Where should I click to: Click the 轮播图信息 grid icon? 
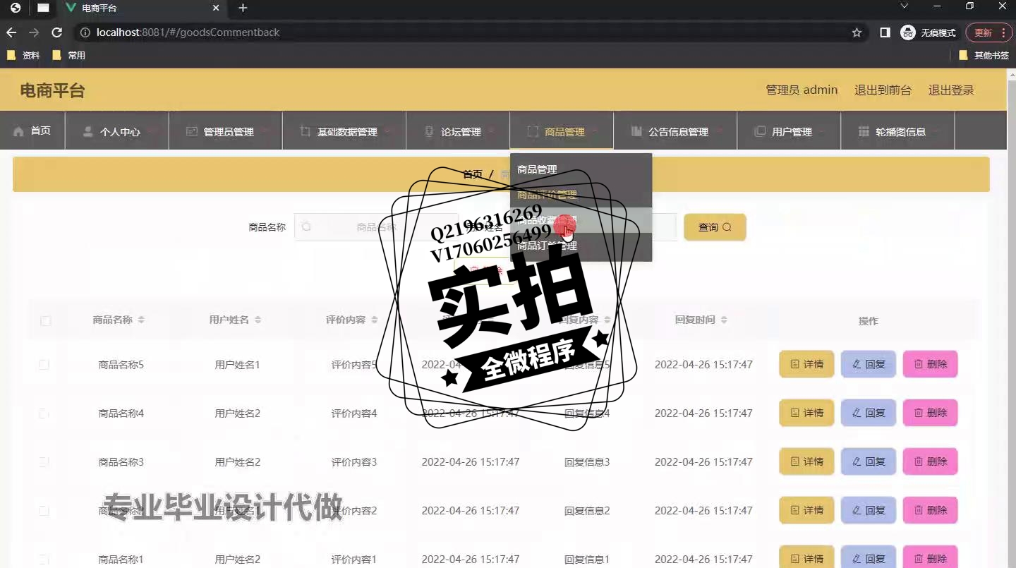864,131
